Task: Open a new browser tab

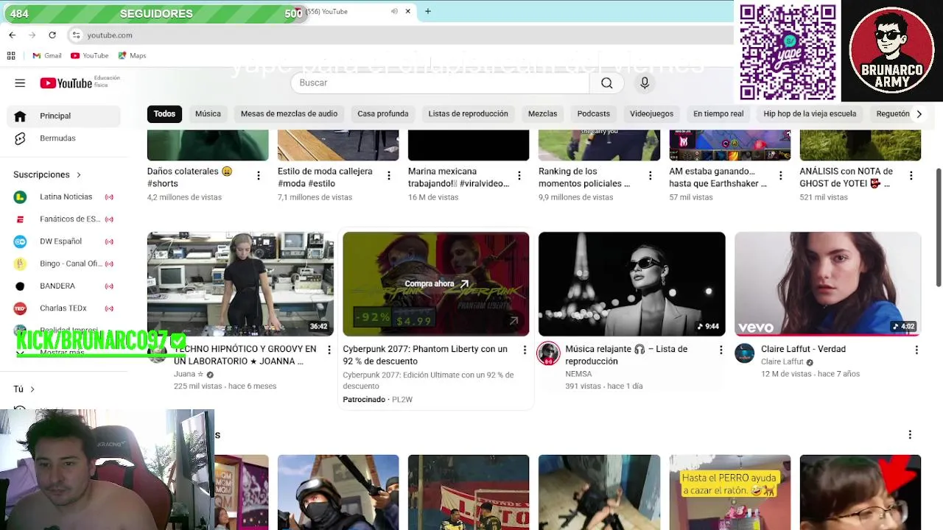Action: click(x=427, y=12)
